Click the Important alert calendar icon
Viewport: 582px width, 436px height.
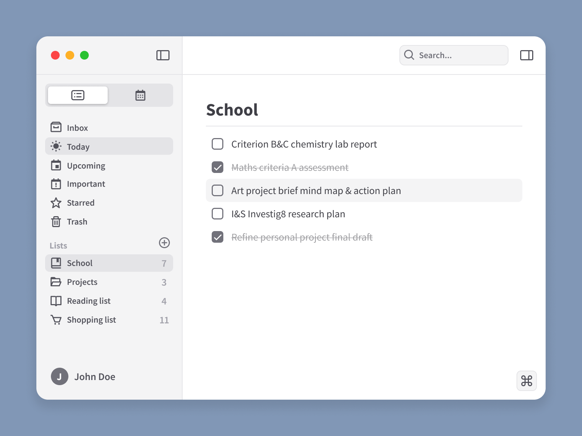(56, 184)
